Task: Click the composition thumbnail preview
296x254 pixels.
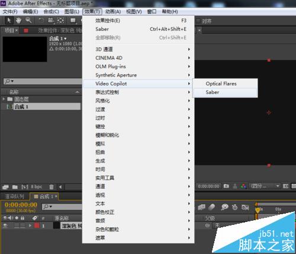Action: 25,49
